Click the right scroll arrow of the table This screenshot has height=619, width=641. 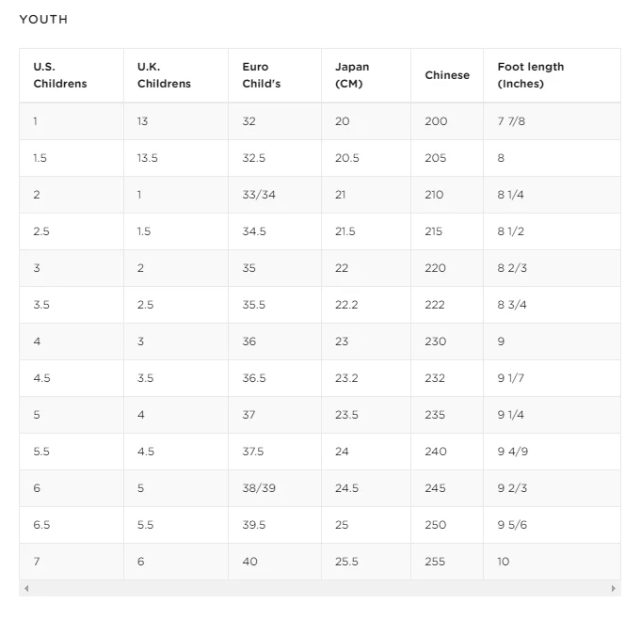pyautogui.click(x=614, y=589)
